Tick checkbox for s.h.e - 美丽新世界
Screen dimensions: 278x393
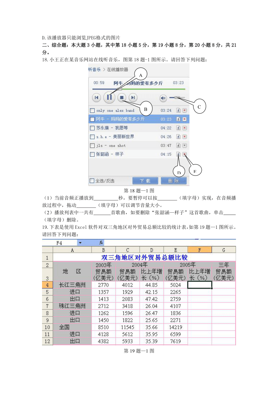click(x=92, y=137)
